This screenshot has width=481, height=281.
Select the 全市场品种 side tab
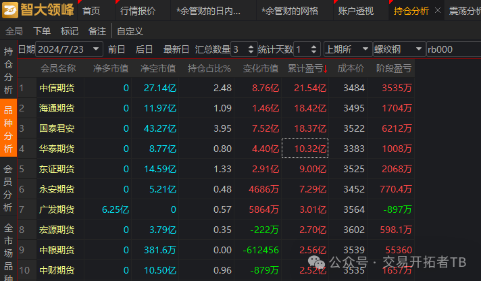tap(8, 250)
